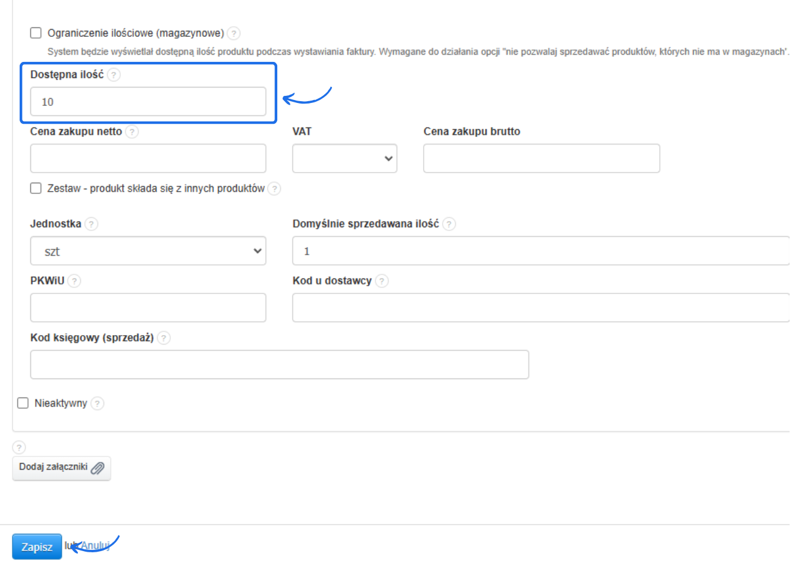Mark product as Nieaktywny
The height and width of the screenshot is (563, 811).
pyautogui.click(x=23, y=403)
